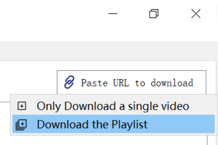The width and height of the screenshot is (218, 145).
Task: Click the icon beside Download the Playlist
Action: pos(21,125)
